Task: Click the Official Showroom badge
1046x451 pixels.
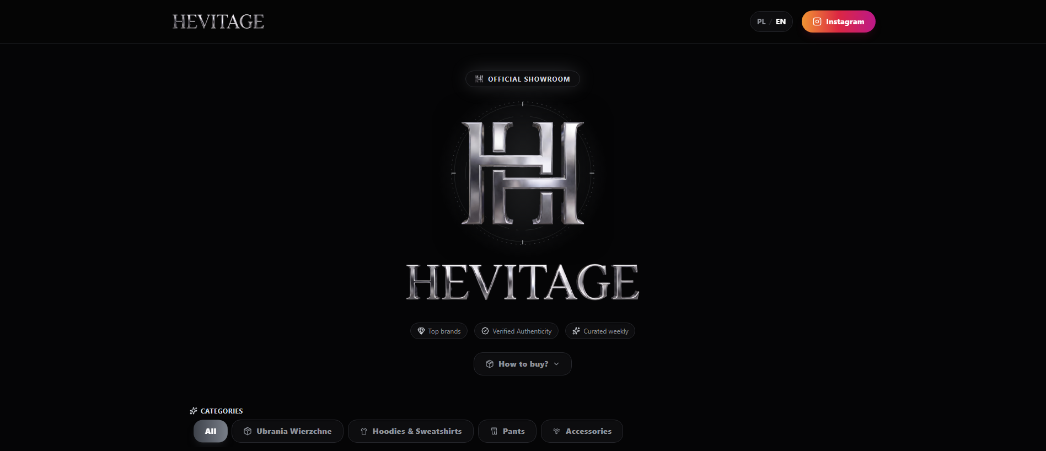Action: 523,79
